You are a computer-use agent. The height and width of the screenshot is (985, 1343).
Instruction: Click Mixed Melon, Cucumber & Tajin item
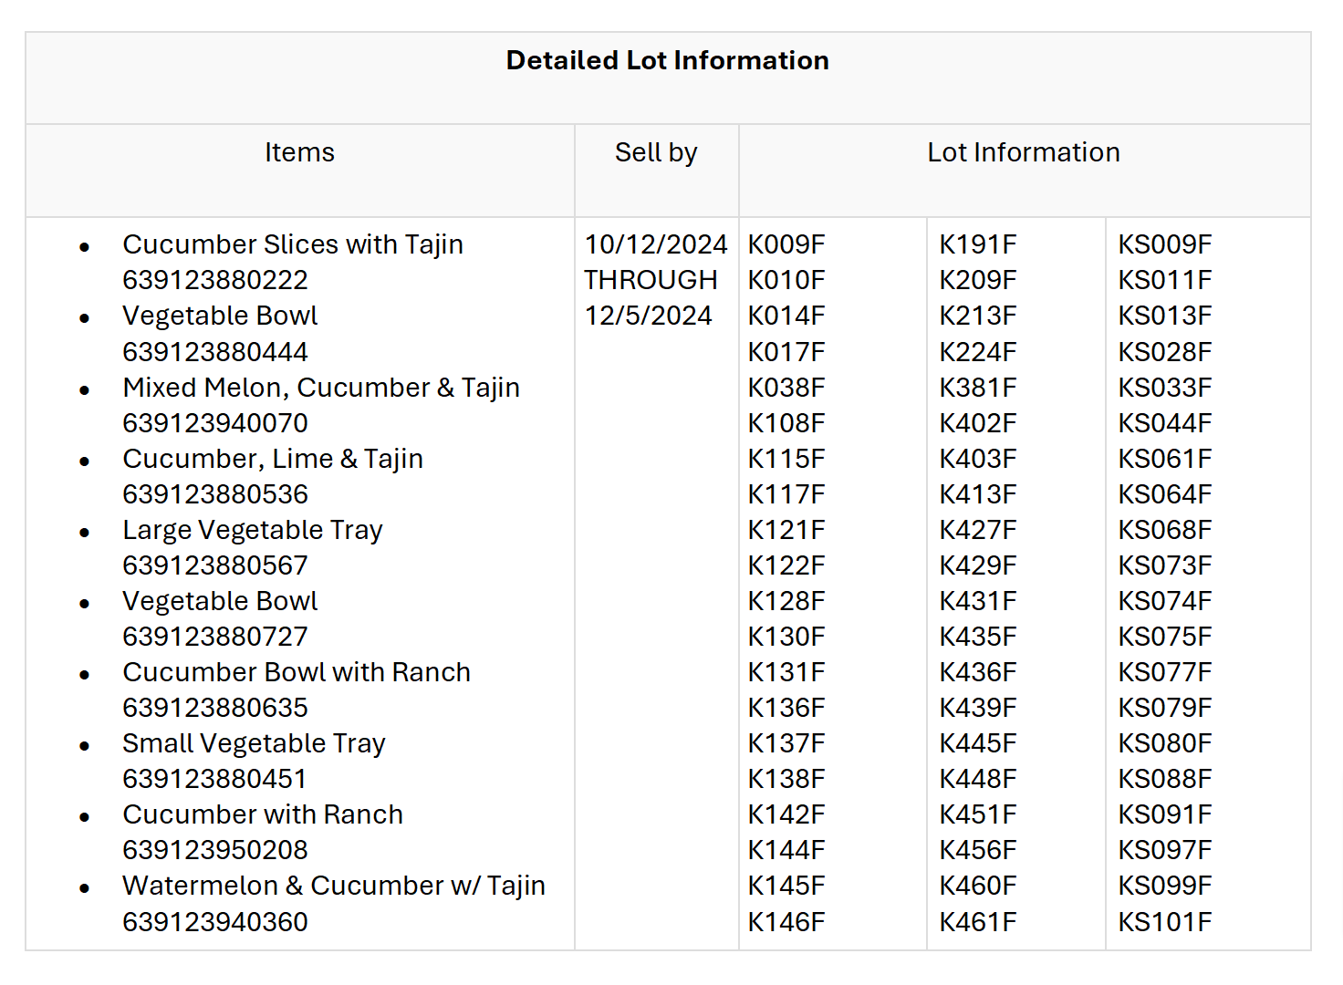[321, 388]
